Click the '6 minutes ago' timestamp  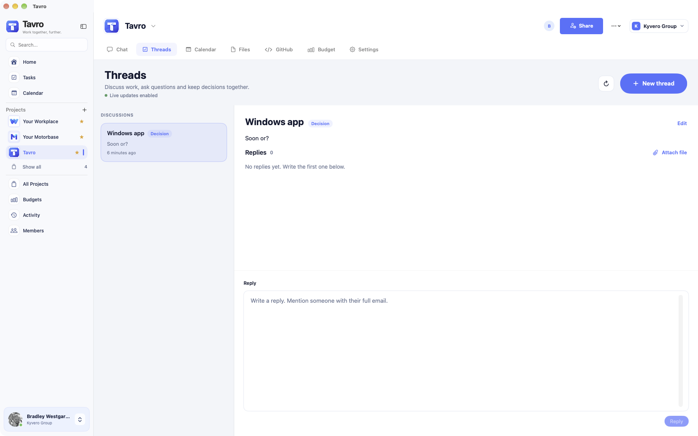coord(121,153)
